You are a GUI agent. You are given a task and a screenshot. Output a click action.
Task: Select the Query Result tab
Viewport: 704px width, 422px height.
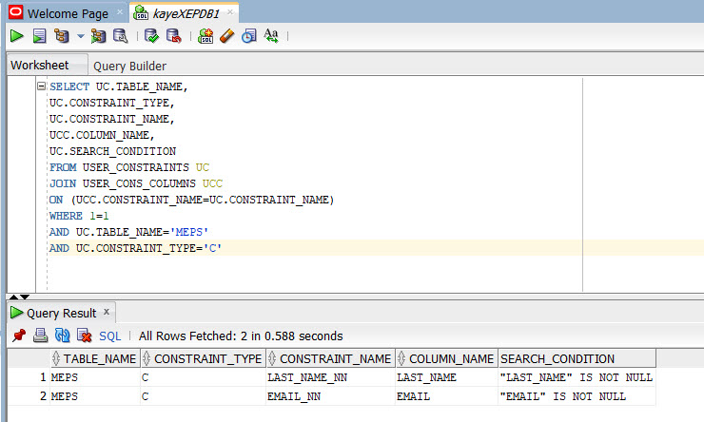(x=62, y=313)
